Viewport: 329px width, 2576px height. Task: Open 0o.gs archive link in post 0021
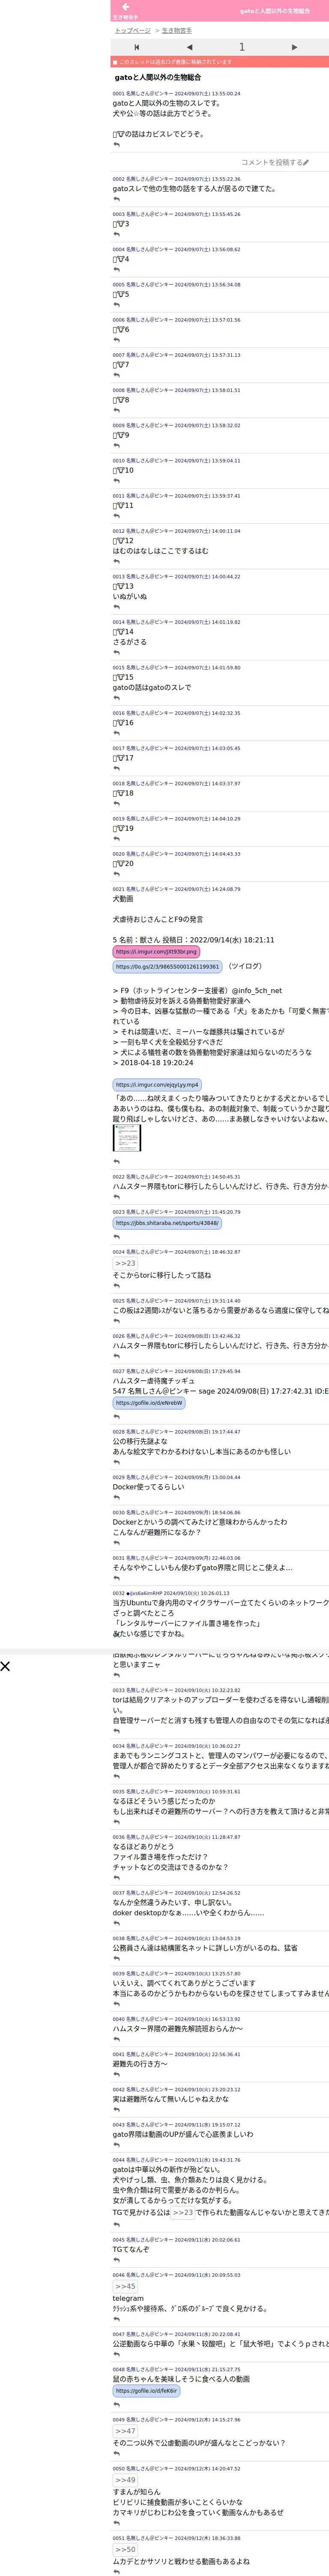tap(167, 967)
